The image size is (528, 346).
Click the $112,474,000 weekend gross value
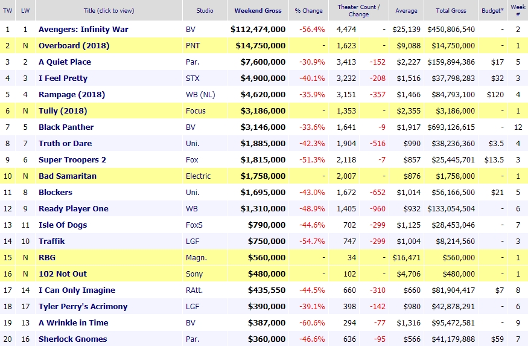pos(258,30)
